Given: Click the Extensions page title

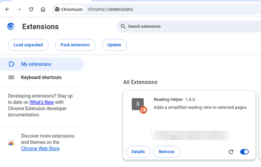Looking at the screenshot, I should tap(41, 26).
